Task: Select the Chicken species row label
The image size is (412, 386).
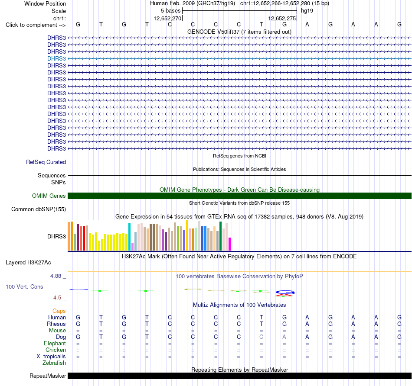Action: pos(56,350)
